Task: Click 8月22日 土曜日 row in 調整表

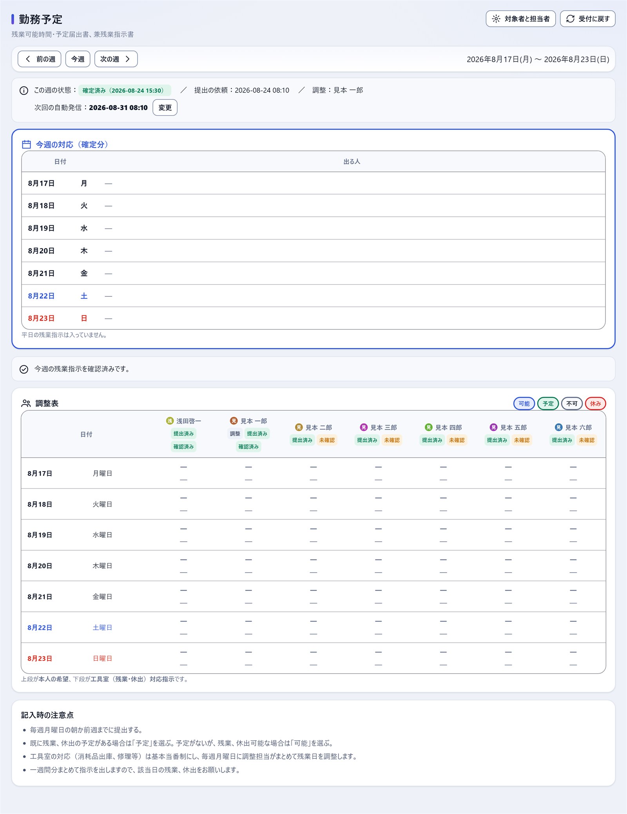Action: click(x=313, y=627)
